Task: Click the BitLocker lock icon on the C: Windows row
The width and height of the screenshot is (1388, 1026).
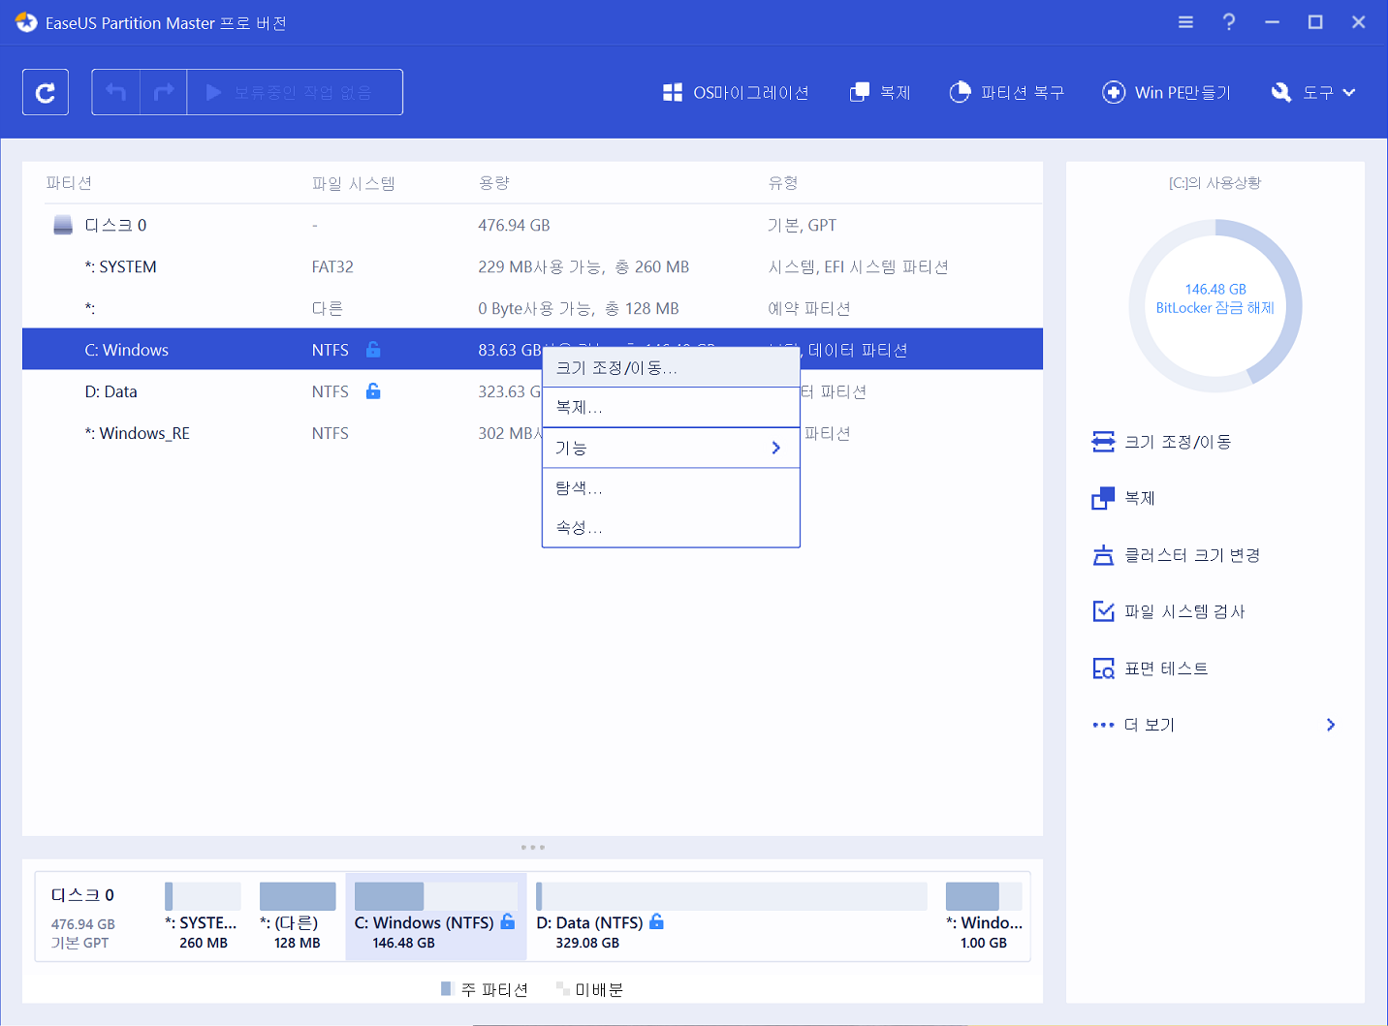Action: pos(373,350)
